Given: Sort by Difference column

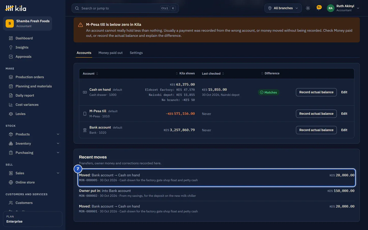Looking at the screenshot, I should point(270,73).
